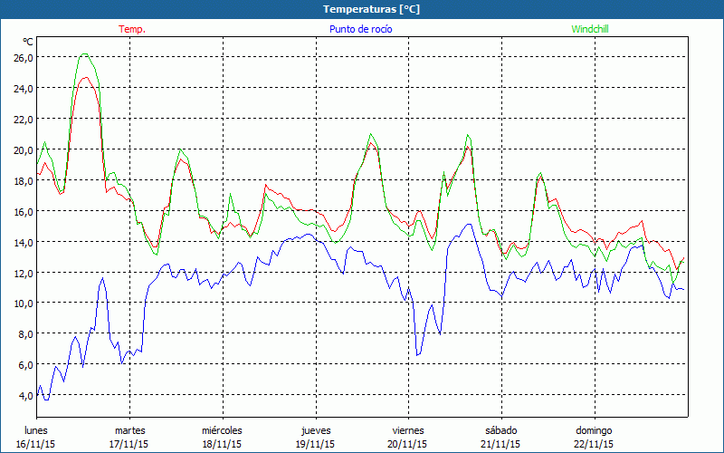The height and width of the screenshot is (453, 724).
Task: Click the °C unit label above the axis
Action: coord(28,42)
